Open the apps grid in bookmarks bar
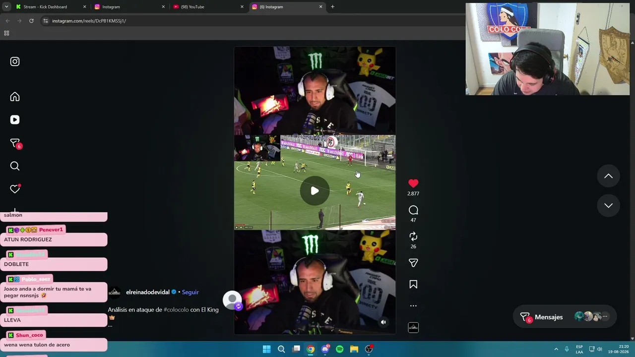This screenshot has height=357, width=635. pos(6,33)
